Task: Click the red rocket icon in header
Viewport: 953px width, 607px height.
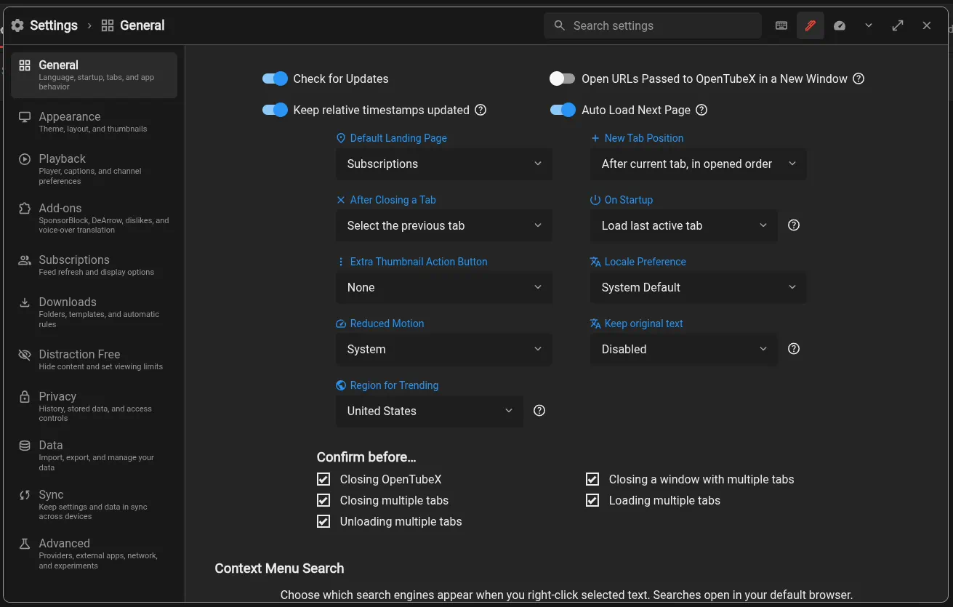Action: [811, 25]
